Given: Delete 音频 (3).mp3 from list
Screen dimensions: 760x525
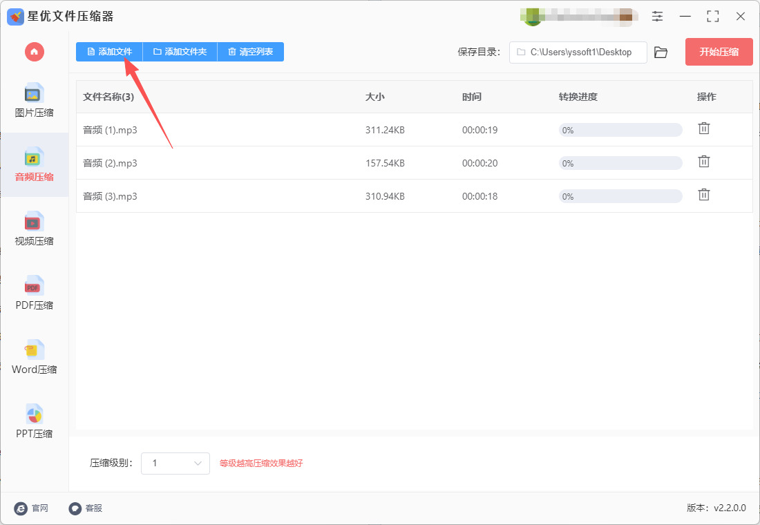Looking at the screenshot, I should coord(704,194).
